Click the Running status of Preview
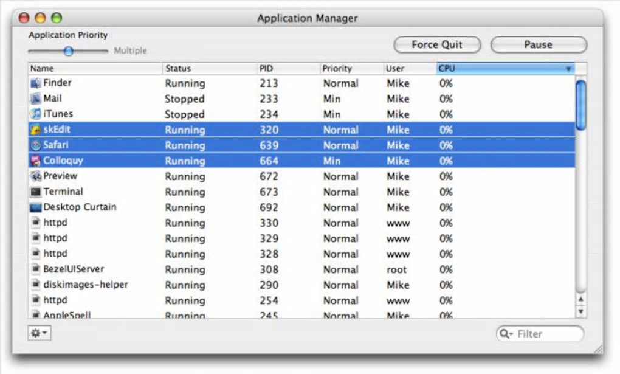Image resolution: width=620 pixels, height=374 pixels. pos(185,176)
